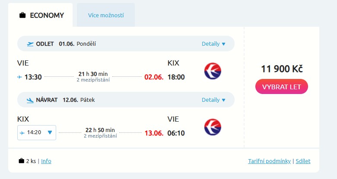The width and height of the screenshot is (337, 179).
Task: Click the outbound flight airline logo
Action: 213,71
